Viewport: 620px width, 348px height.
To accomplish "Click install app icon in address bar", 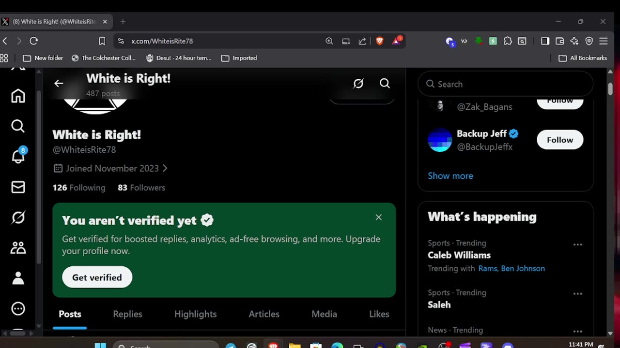I will coord(346,41).
